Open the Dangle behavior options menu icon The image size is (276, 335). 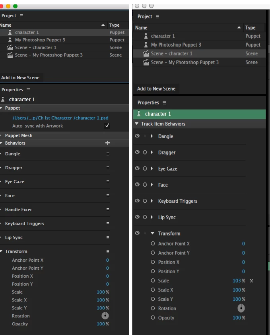(107, 154)
